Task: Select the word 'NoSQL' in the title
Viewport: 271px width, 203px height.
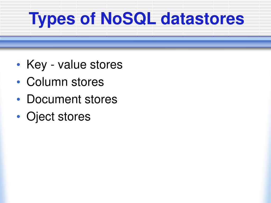Action: [128, 19]
